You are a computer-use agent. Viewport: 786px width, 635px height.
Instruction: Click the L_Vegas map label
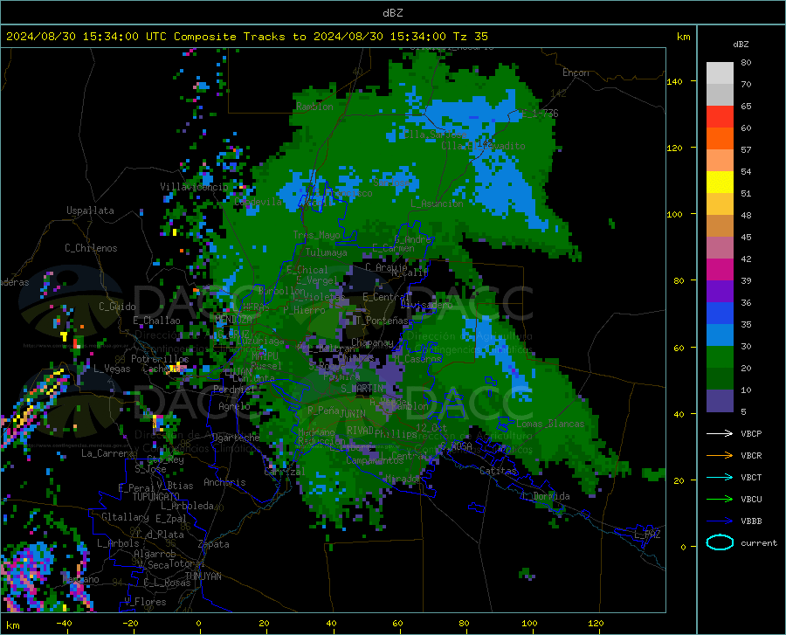(x=112, y=369)
